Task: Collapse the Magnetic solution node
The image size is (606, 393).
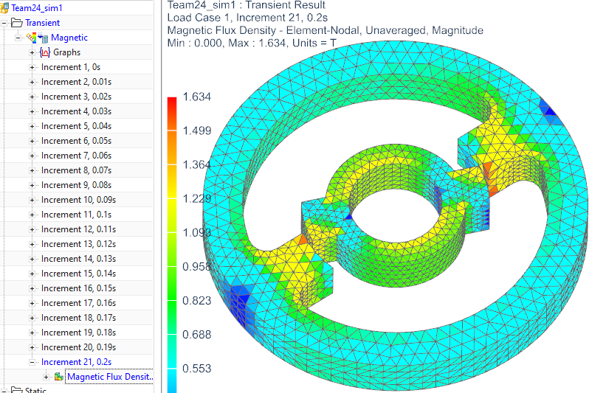Action: coord(18,38)
